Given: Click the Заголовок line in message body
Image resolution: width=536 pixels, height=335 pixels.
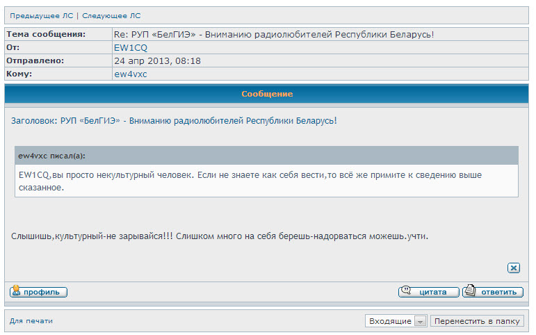Looking at the screenshot, I should coord(174,121).
